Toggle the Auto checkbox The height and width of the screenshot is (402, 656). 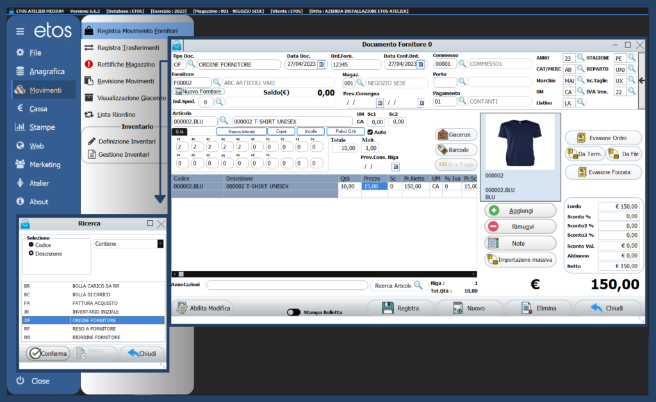click(370, 132)
